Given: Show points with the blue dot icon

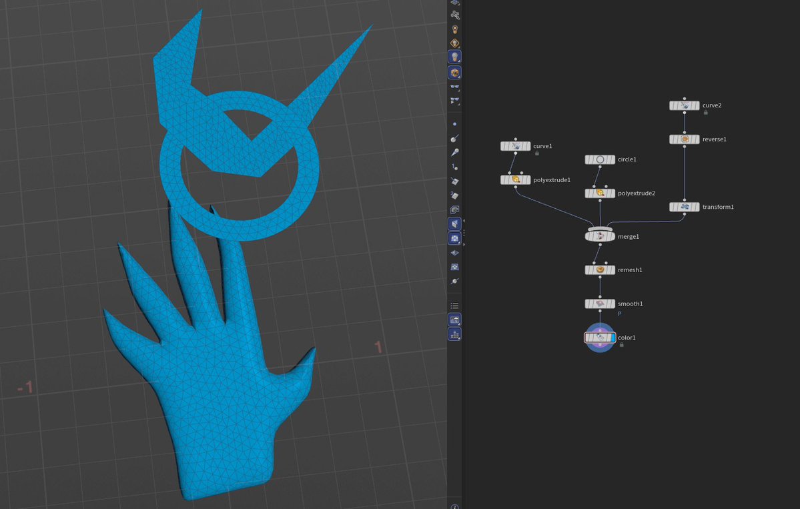Looking at the screenshot, I should point(454,124).
